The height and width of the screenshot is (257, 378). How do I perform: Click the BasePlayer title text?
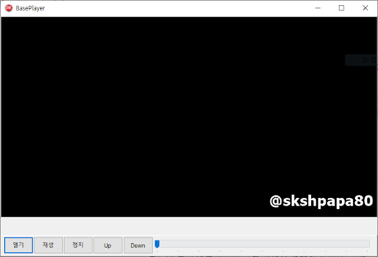[x=30, y=8]
